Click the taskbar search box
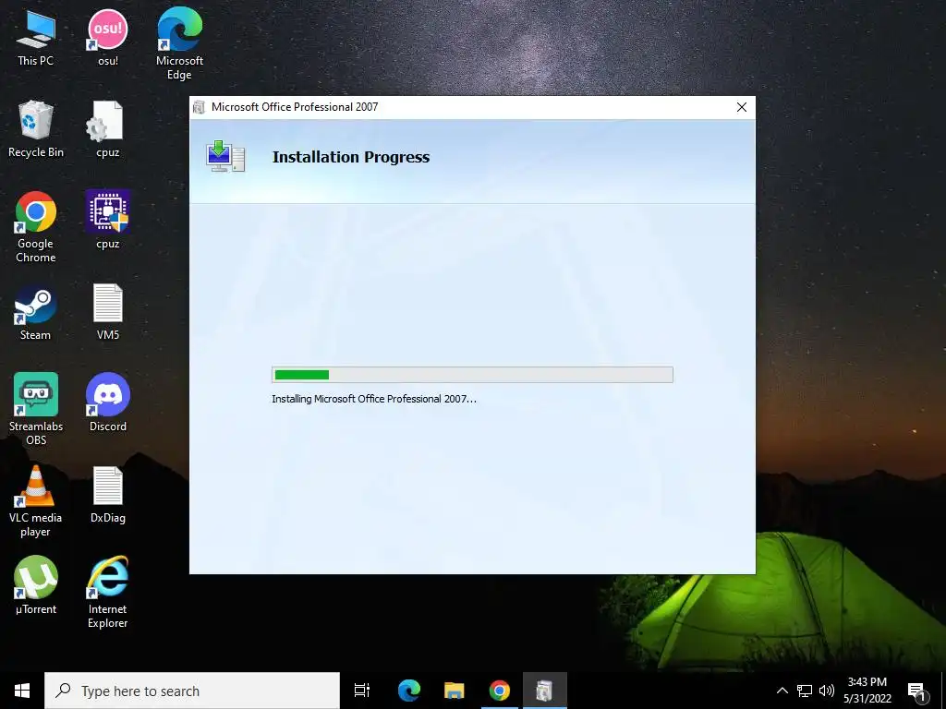946x709 pixels. [192, 691]
